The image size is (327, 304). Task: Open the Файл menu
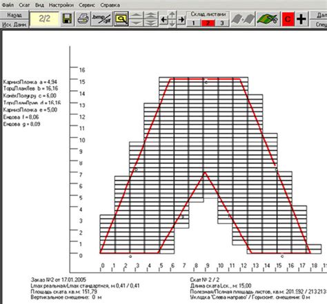(8, 5)
